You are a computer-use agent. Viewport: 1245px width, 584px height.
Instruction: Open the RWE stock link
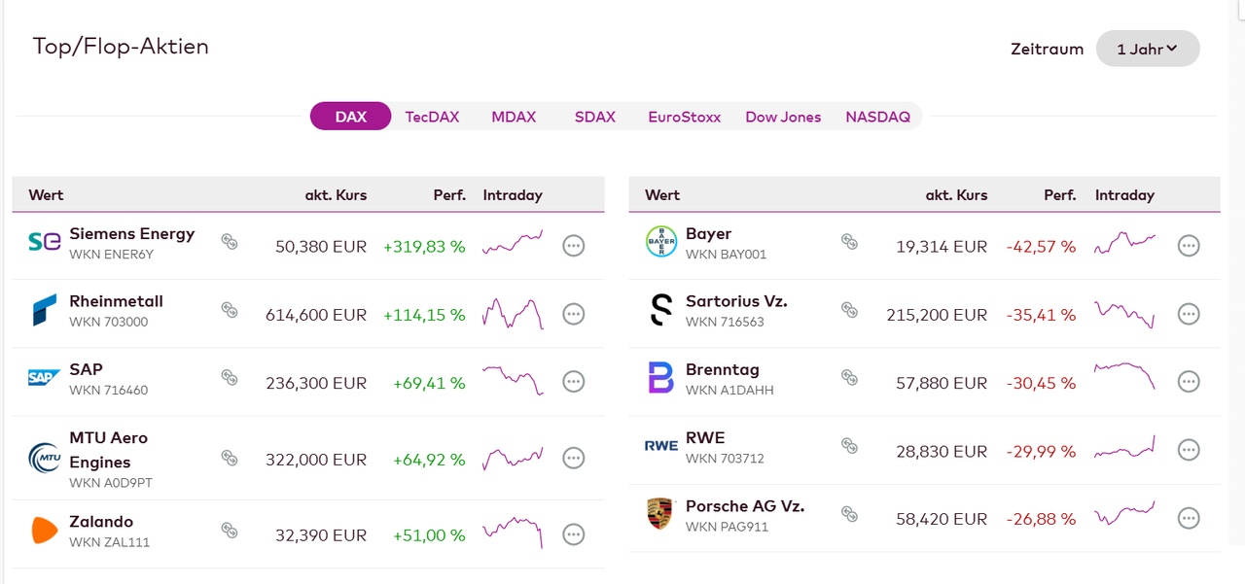tap(705, 437)
